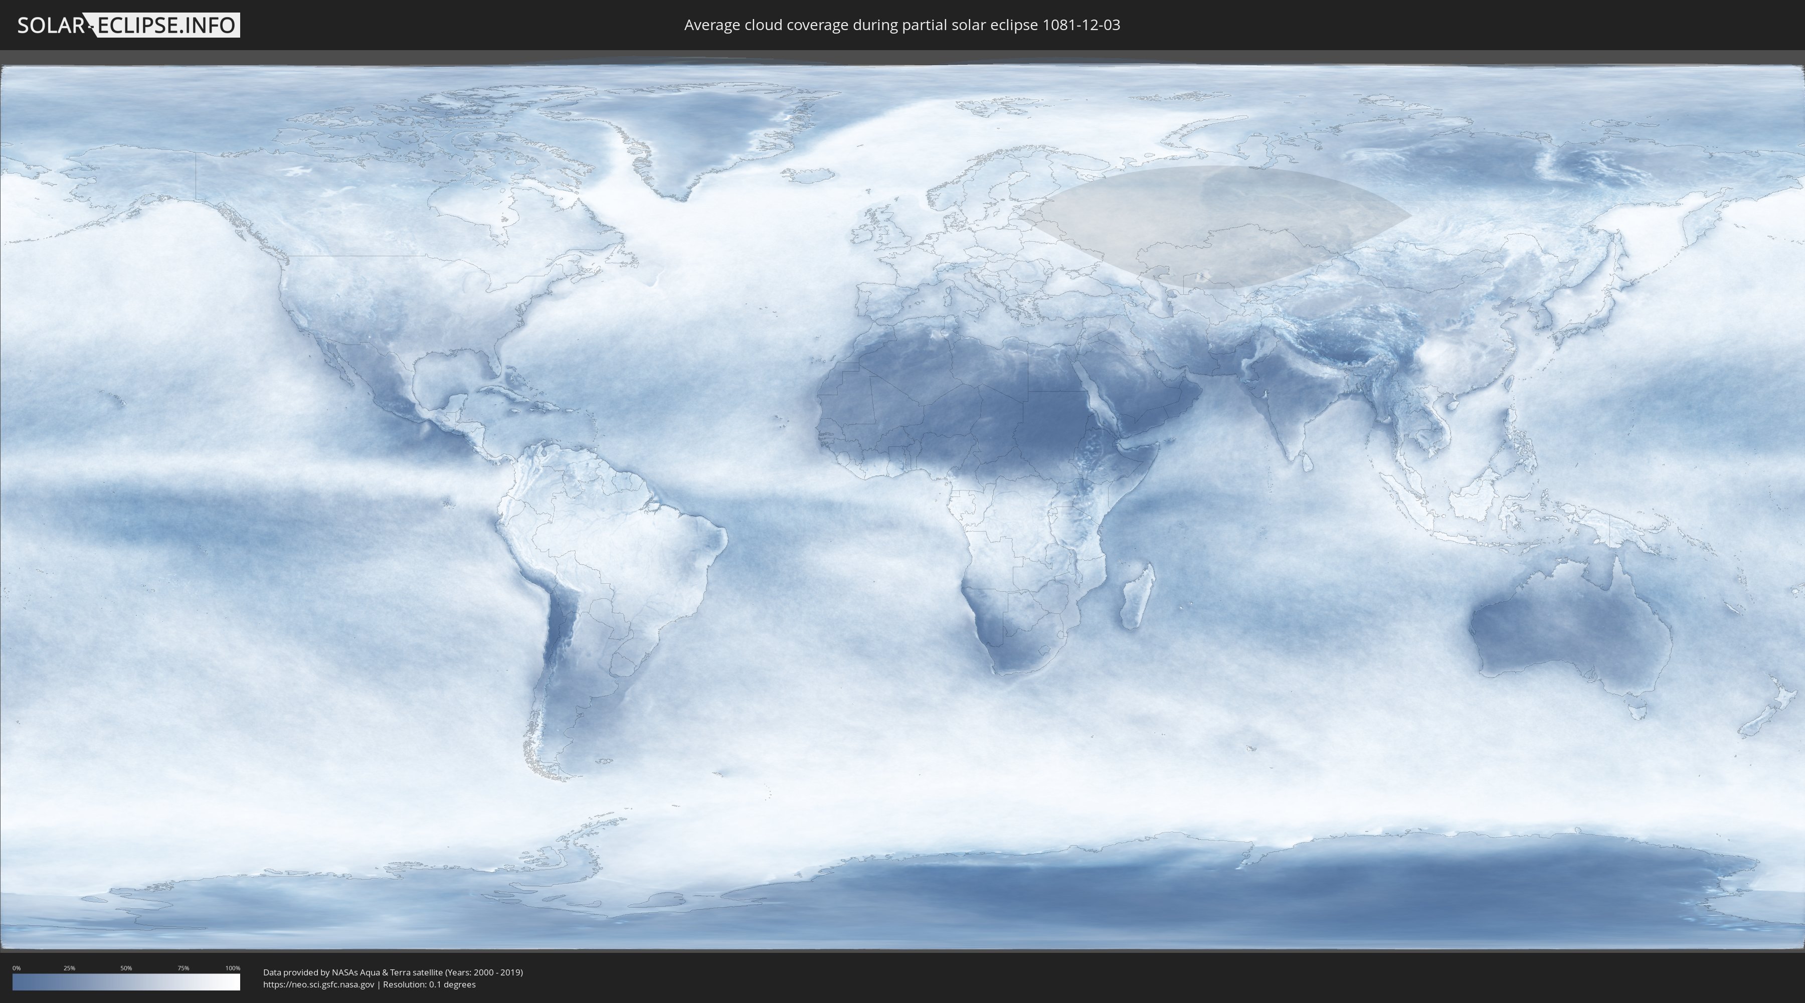Viewport: 1805px width, 1003px height.
Task: Click the NASA Aqua & Terra data credit
Action: click(x=393, y=972)
